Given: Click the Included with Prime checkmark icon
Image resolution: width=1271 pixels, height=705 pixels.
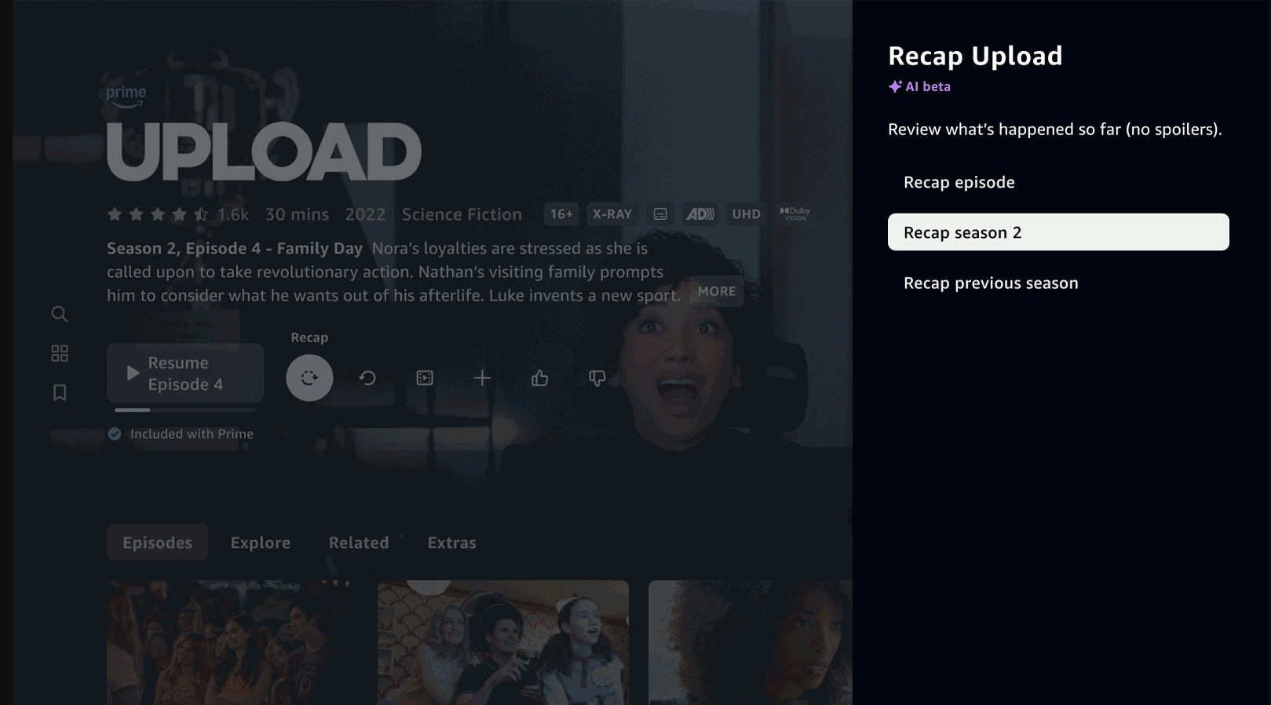Looking at the screenshot, I should [x=115, y=434].
